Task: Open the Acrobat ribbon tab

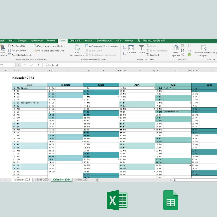Action: (x=129, y=40)
